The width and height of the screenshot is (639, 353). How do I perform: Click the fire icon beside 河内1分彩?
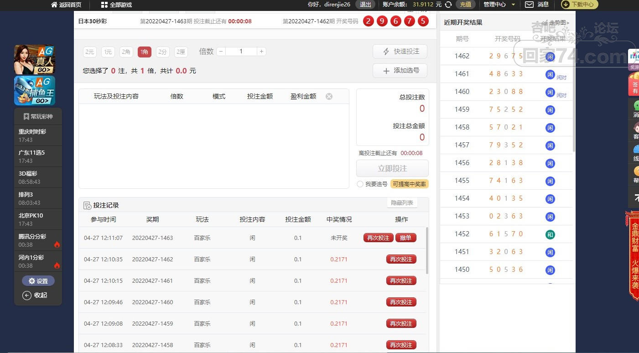pos(57,265)
